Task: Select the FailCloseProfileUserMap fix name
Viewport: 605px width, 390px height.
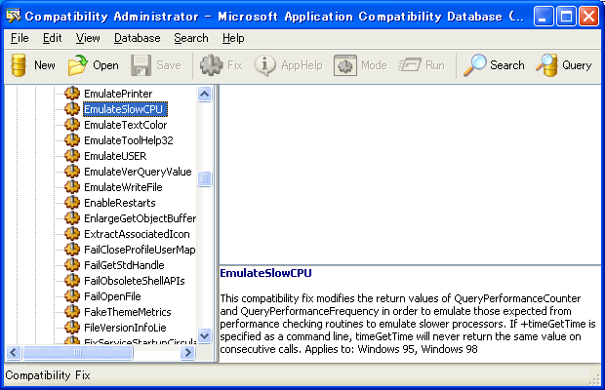Action: pos(140,250)
